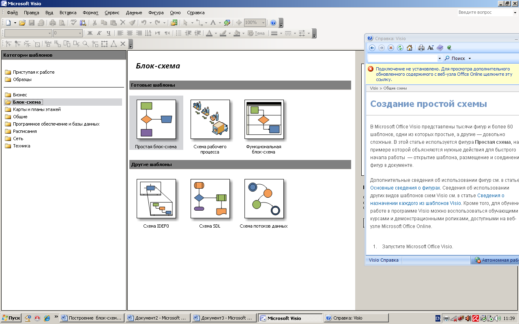Open the font size combo box
Image resolution: width=519 pixels, height=324 pixels.
(68, 33)
